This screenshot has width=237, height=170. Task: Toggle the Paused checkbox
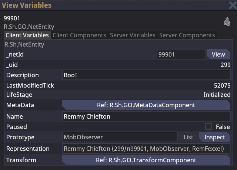point(209,126)
